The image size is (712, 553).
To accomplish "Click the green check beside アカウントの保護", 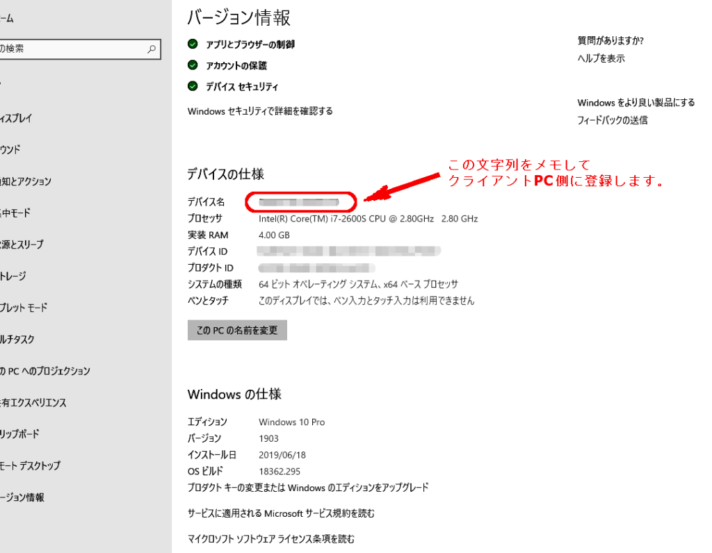I will point(193,65).
